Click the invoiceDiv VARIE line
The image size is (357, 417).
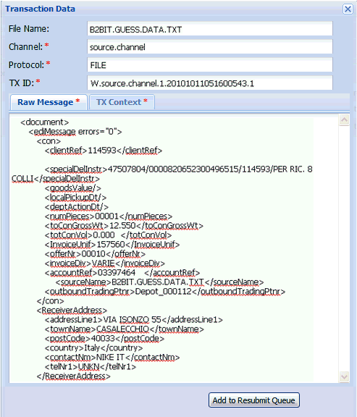(x=105, y=264)
